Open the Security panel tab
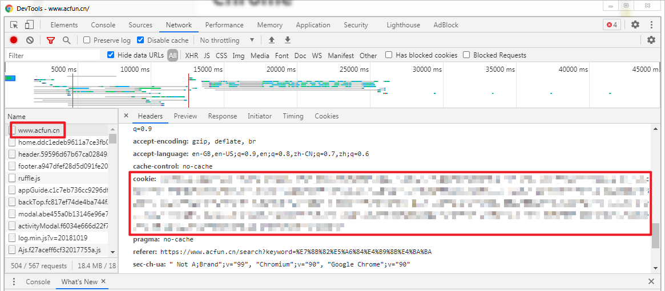This screenshot has height=291, width=665. pyautogui.click(x=356, y=25)
